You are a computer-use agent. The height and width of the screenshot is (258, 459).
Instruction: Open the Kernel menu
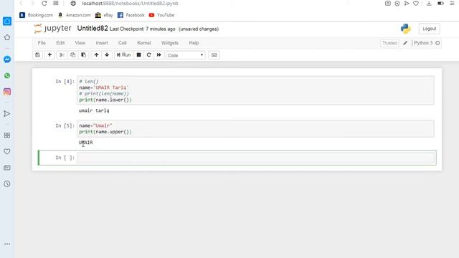(143, 43)
